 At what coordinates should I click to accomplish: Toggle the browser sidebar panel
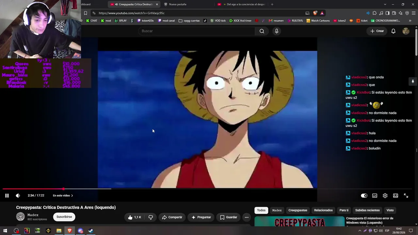(387, 13)
